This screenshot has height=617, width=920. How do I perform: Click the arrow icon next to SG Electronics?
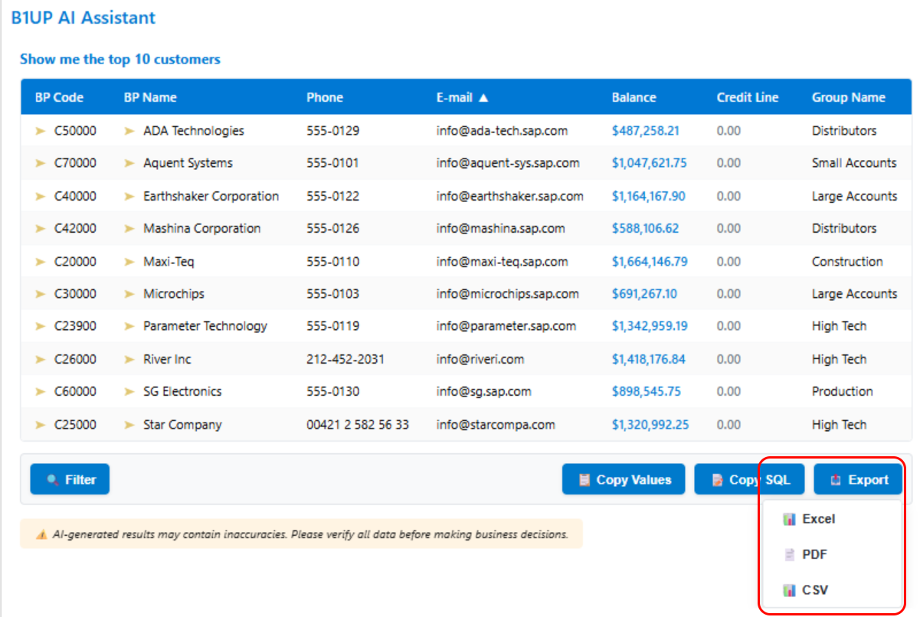[129, 391]
